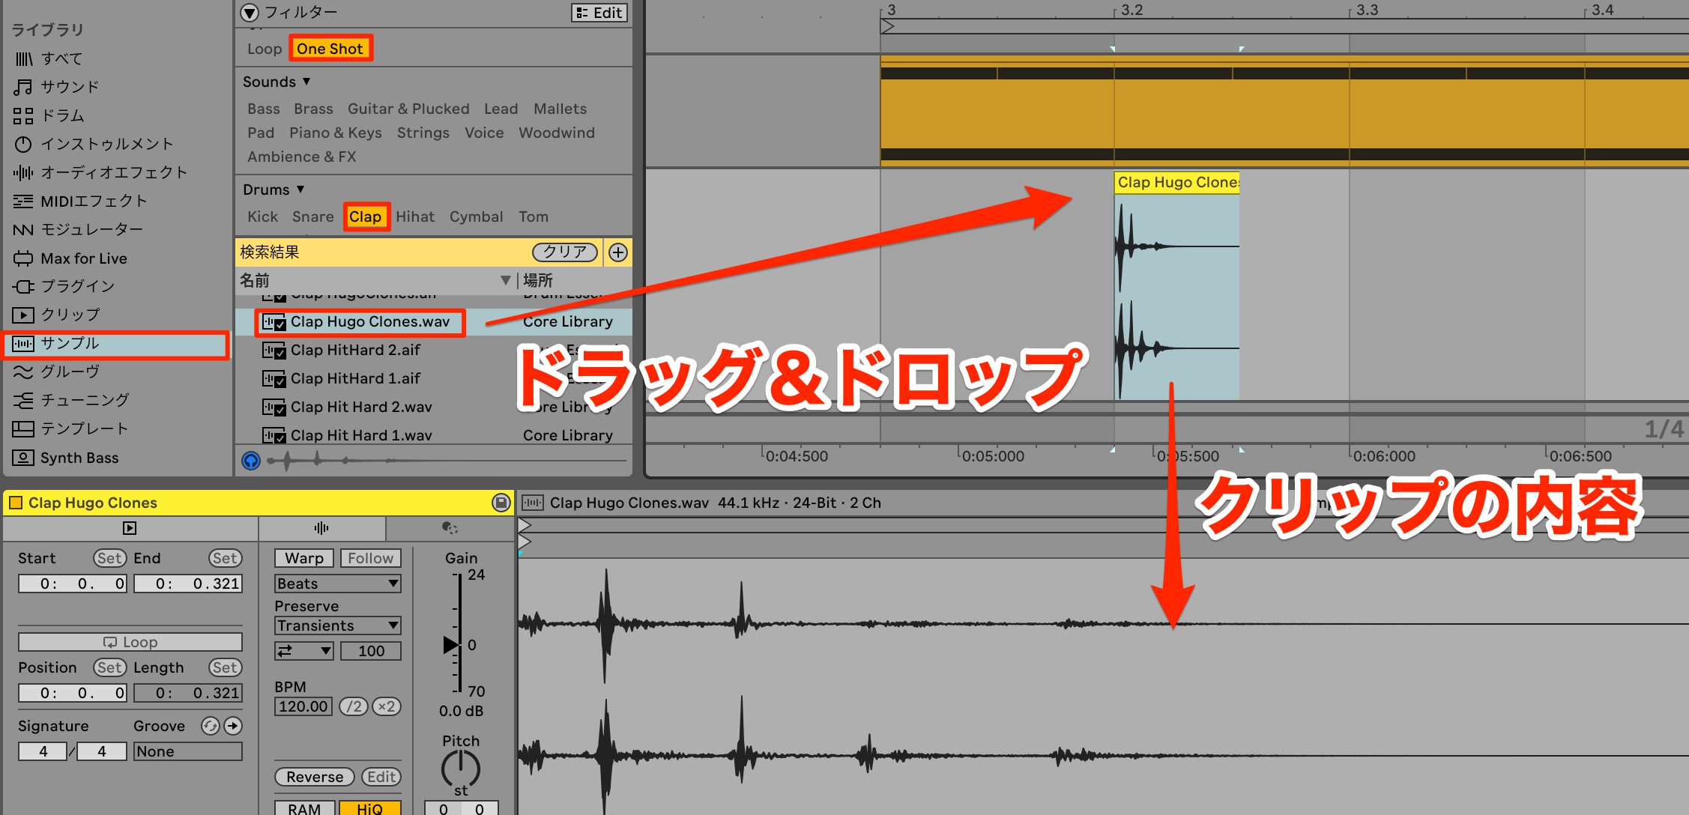Click the Clap Hugo Clones clip color square
Screen dimensions: 1689x815
(15, 503)
